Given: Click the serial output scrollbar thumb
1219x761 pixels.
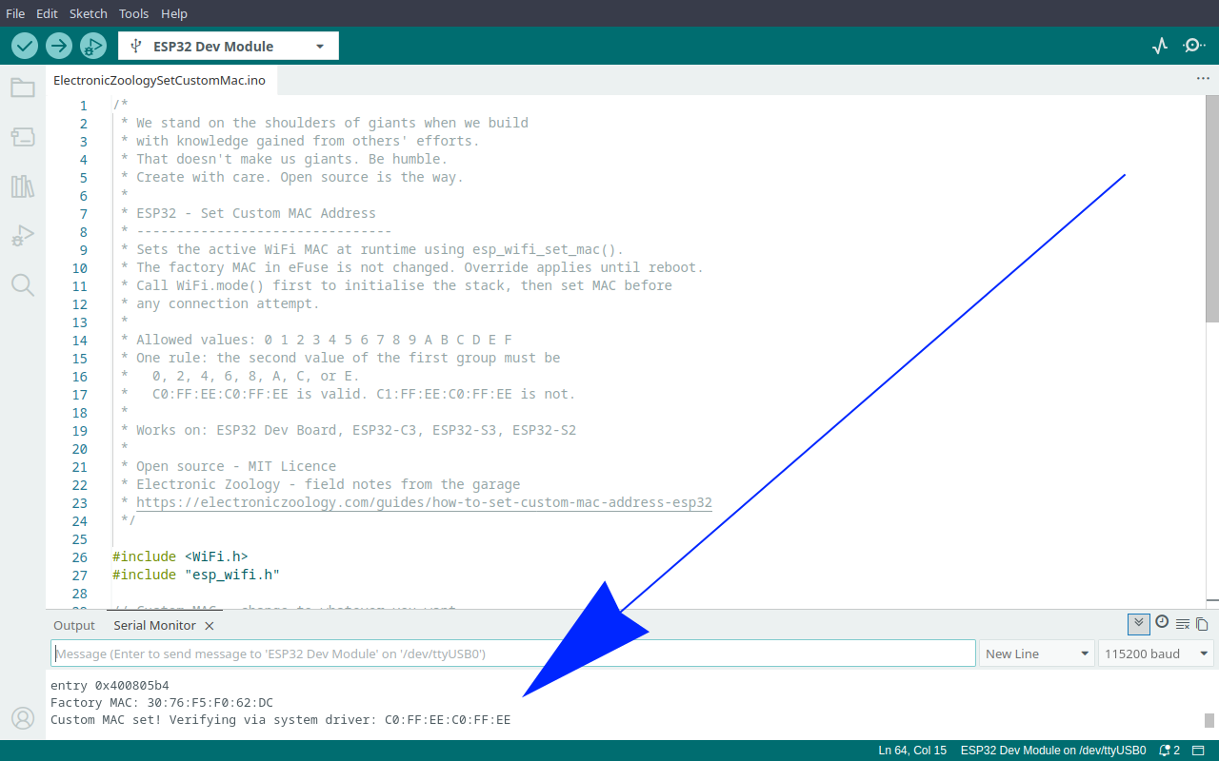Looking at the screenshot, I should pyautogui.click(x=1209, y=720).
